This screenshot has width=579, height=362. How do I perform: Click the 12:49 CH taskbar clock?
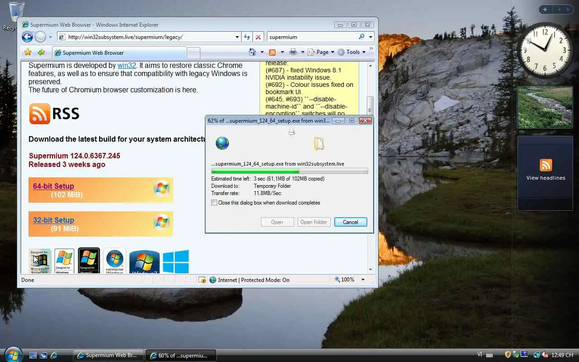coord(562,355)
